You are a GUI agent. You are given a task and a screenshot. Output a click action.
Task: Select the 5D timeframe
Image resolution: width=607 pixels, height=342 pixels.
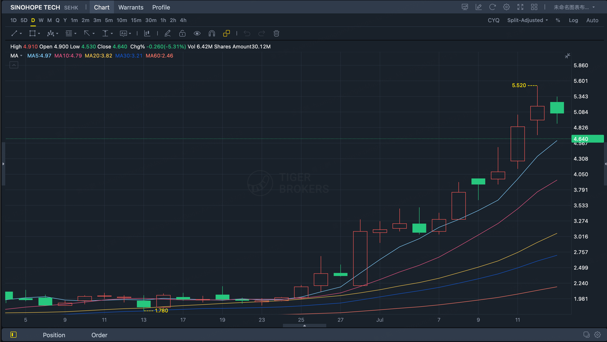click(x=24, y=20)
